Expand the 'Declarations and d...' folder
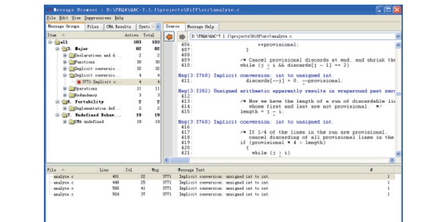 click(65, 55)
